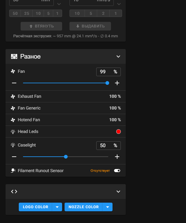Open the LOGO COLOR dropdown arrow
Image resolution: width=186 pixels, height=223 pixels.
[x=57, y=207]
